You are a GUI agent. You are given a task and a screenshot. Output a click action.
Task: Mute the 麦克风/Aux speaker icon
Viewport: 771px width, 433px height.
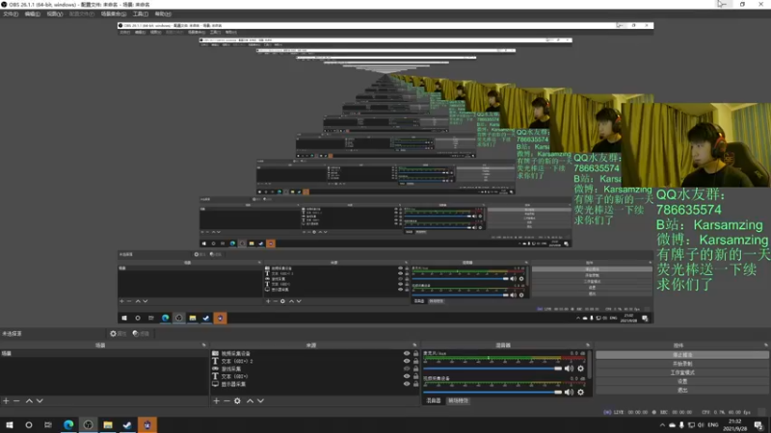click(x=569, y=369)
